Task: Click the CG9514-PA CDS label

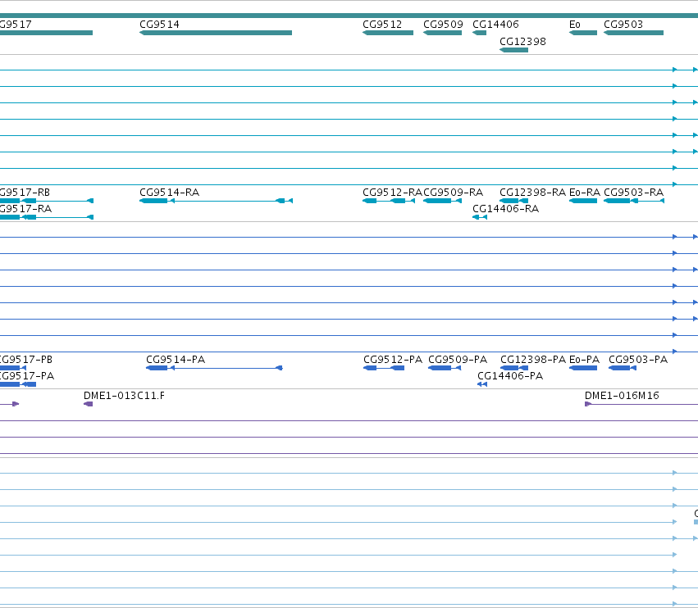Action: [x=176, y=360]
